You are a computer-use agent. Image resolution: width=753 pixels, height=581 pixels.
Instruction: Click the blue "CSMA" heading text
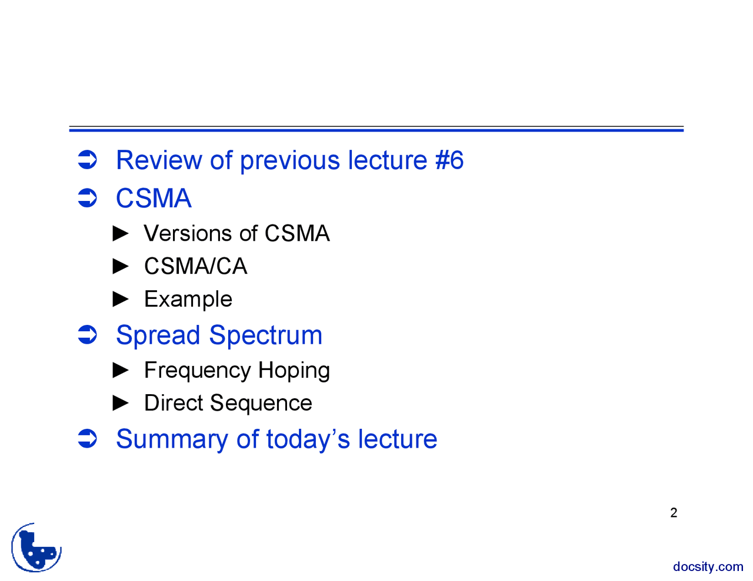coord(154,199)
